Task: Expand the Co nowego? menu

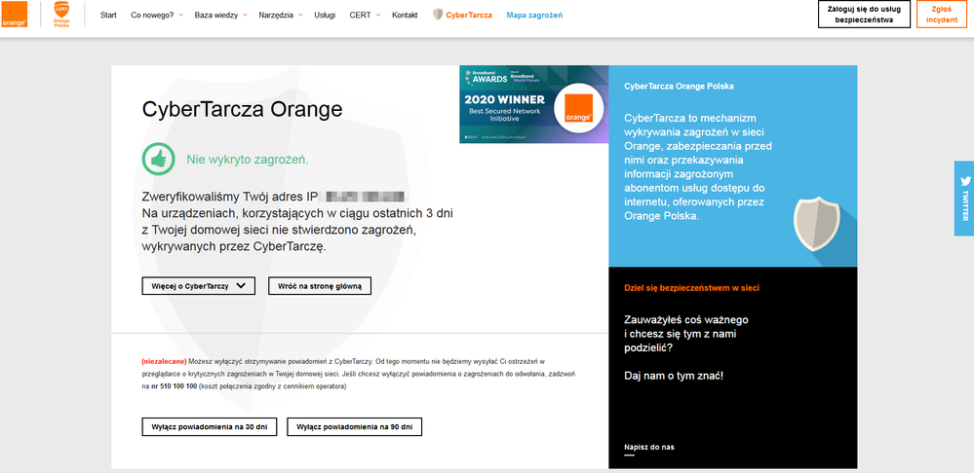Action: [x=156, y=16]
